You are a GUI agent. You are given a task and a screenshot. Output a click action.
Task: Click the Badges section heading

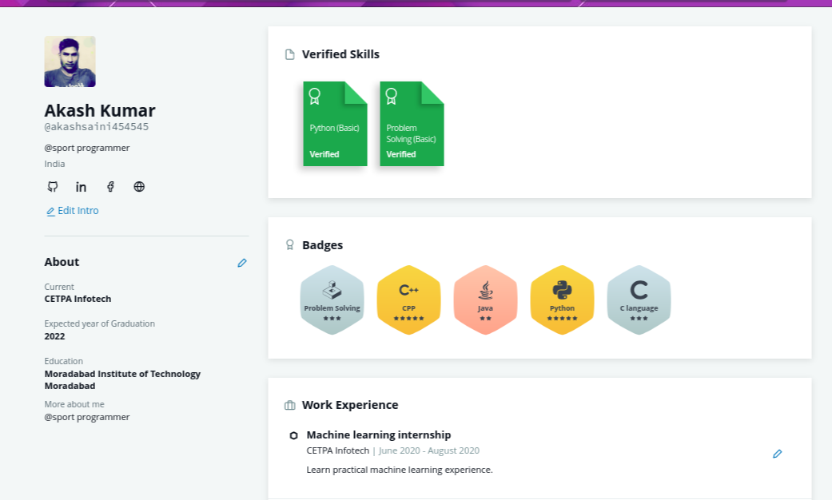click(322, 245)
